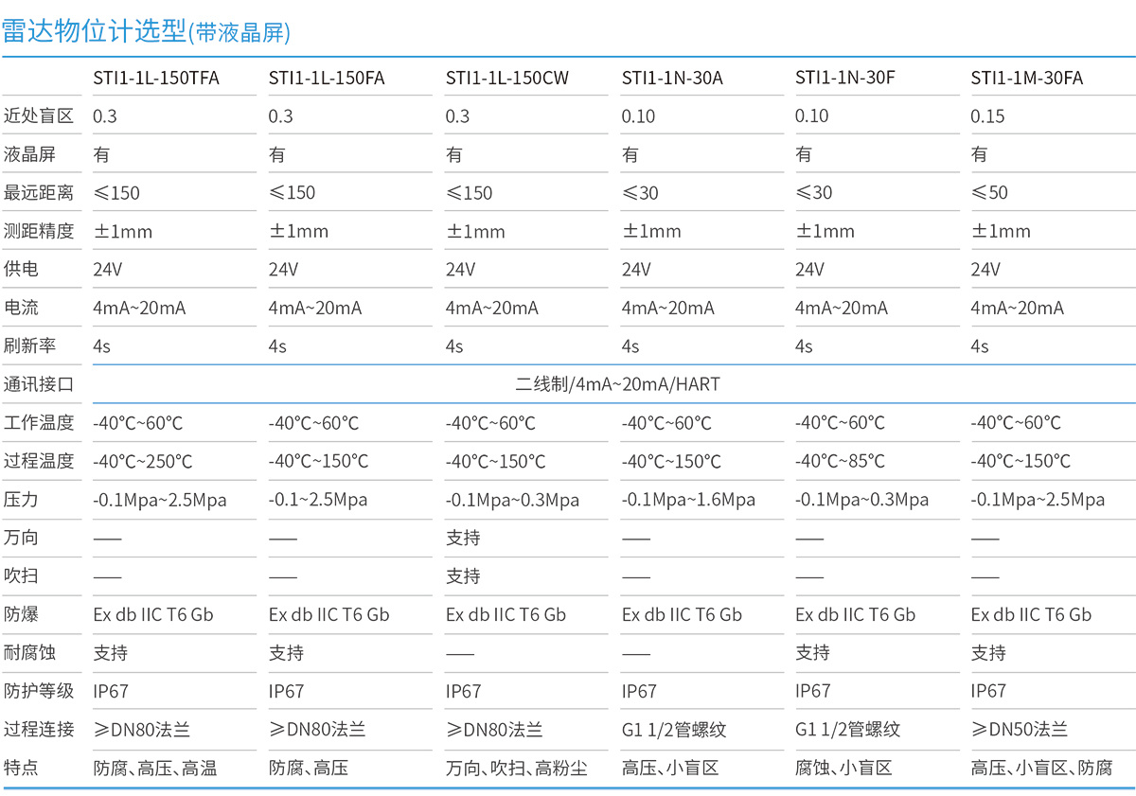Click the row label 防爆
1136x796 pixels.
tap(21, 614)
